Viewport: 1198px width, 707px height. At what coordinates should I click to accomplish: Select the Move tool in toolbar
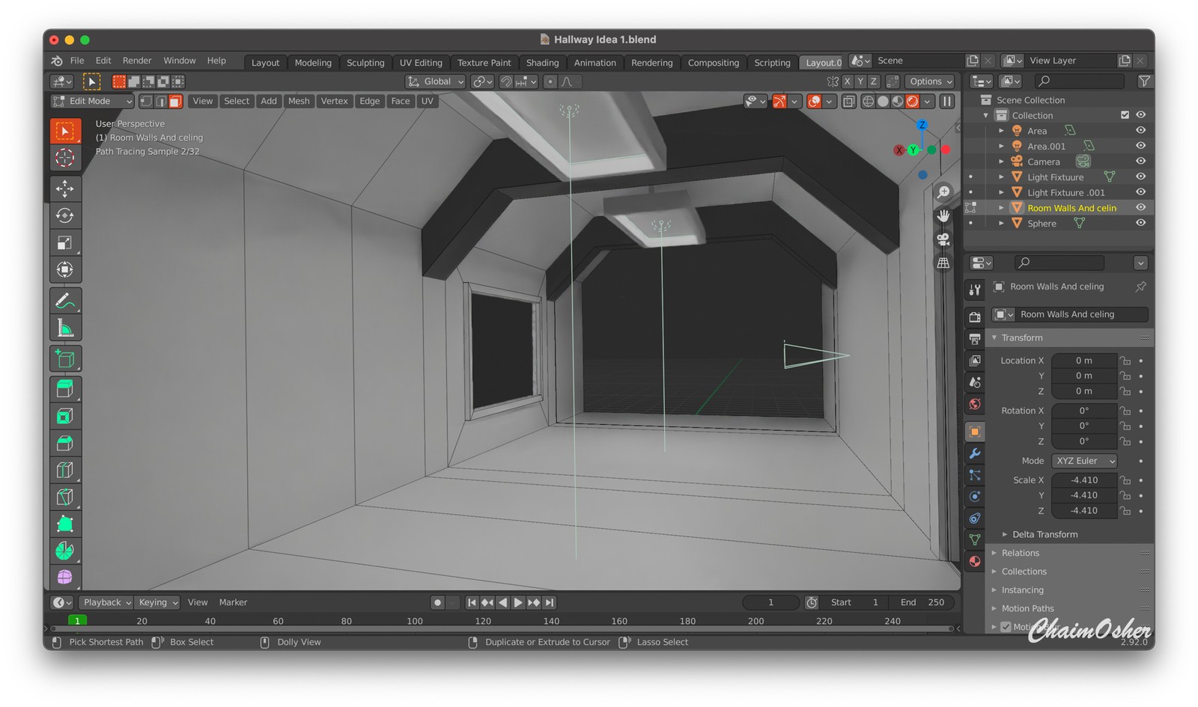[65, 189]
